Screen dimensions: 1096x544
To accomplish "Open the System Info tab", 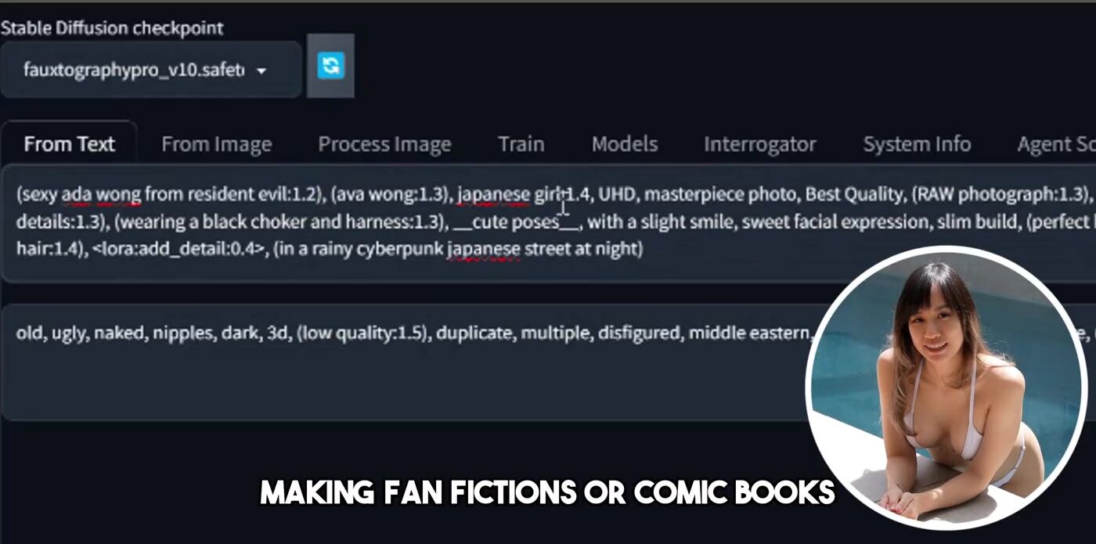I will tap(917, 145).
